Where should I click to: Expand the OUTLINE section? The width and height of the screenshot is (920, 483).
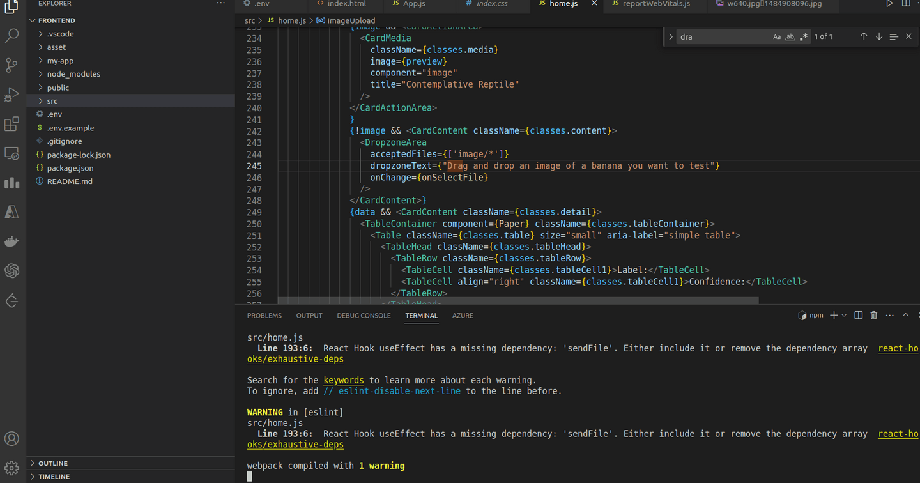pos(131,463)
